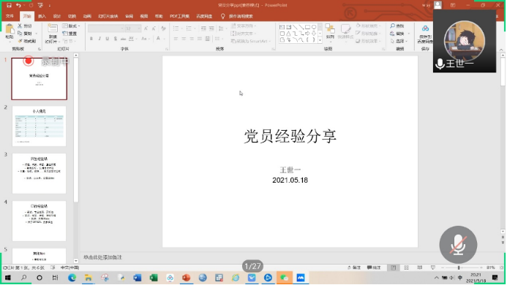
Task: Click the Paste clipboard icon
Action: coord(10,32)
